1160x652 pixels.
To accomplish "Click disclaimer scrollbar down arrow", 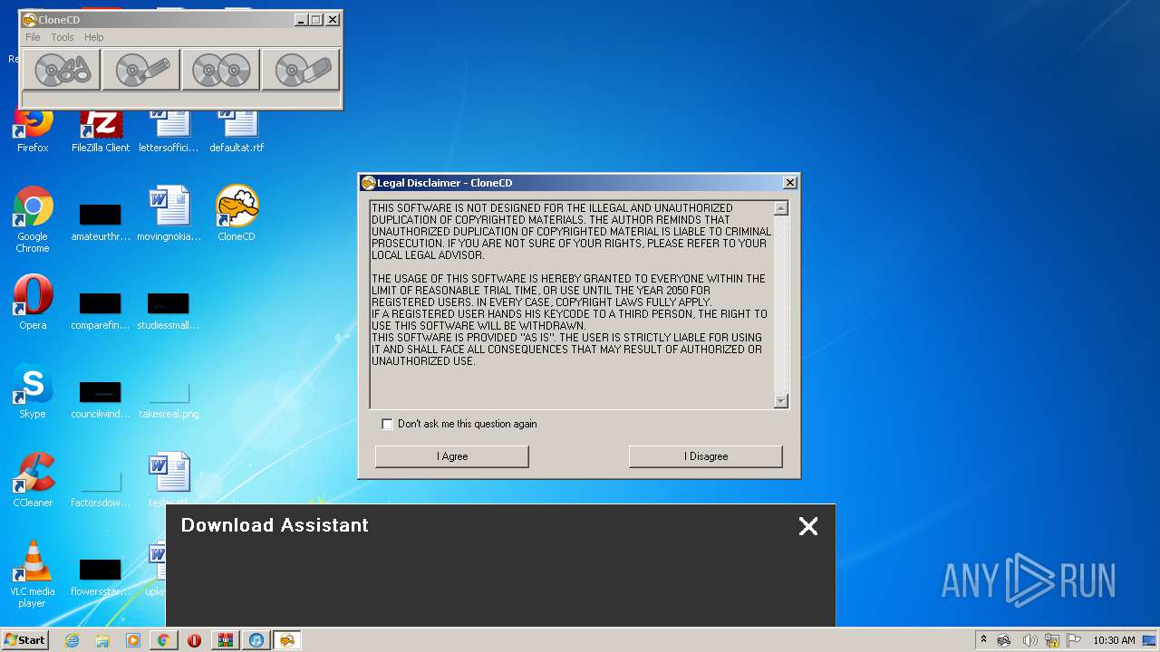I will tap(781, 401).
